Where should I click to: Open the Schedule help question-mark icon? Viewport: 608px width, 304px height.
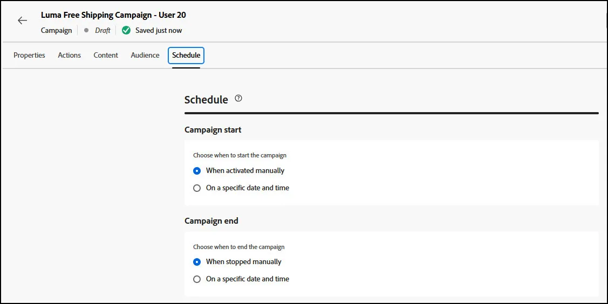point(238,98)
